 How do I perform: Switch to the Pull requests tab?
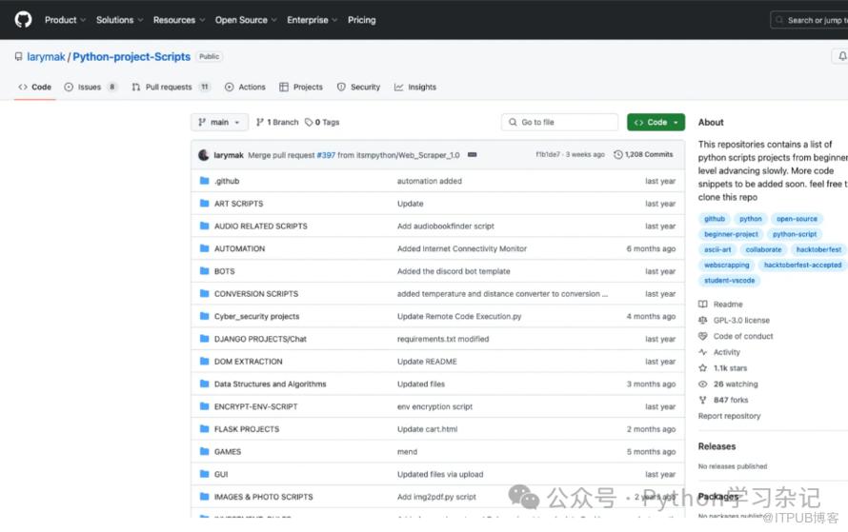pos(169,87)
